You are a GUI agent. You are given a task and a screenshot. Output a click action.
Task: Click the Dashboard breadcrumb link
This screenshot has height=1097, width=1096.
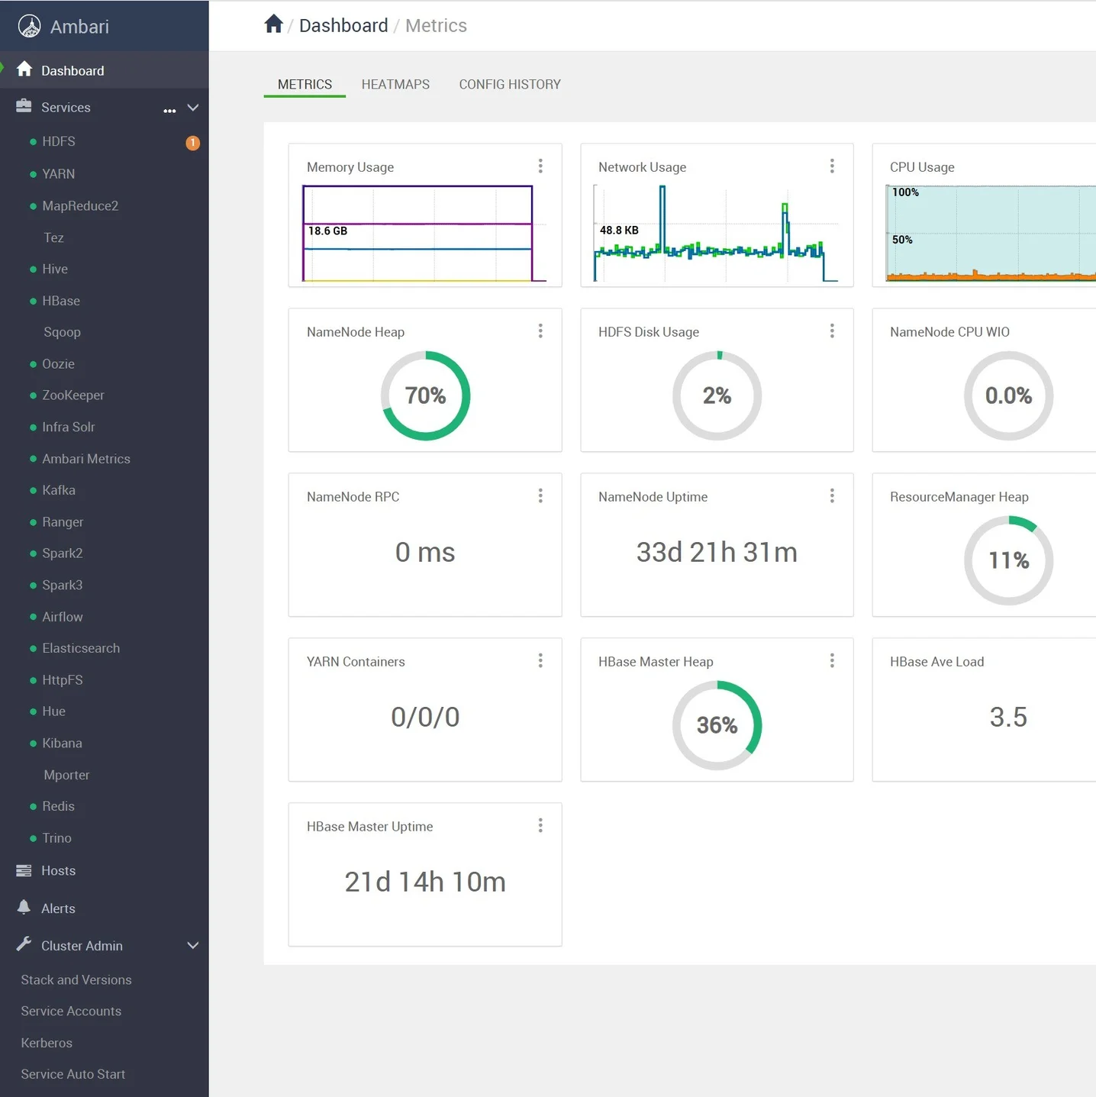pyautogui.click(x=343, y=25)
